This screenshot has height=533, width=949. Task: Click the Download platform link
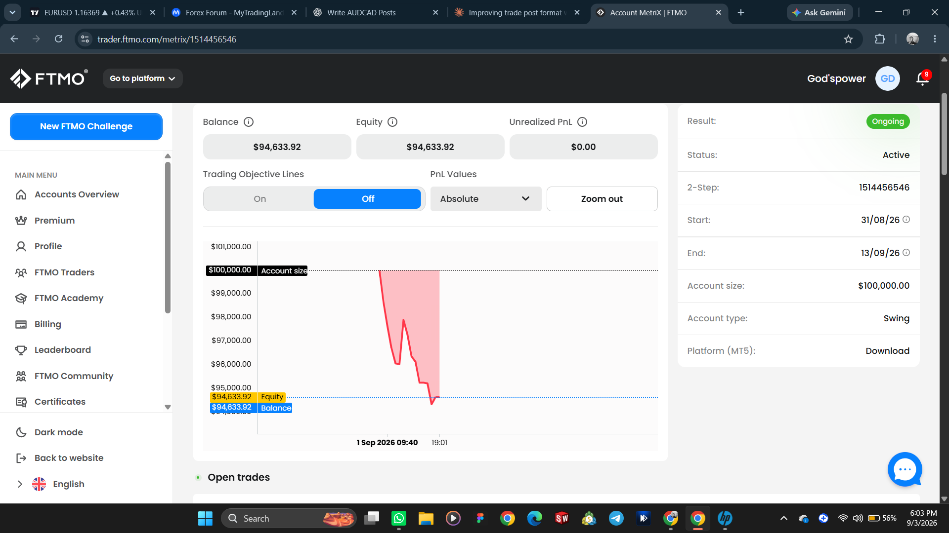click(x=887, y=351)
